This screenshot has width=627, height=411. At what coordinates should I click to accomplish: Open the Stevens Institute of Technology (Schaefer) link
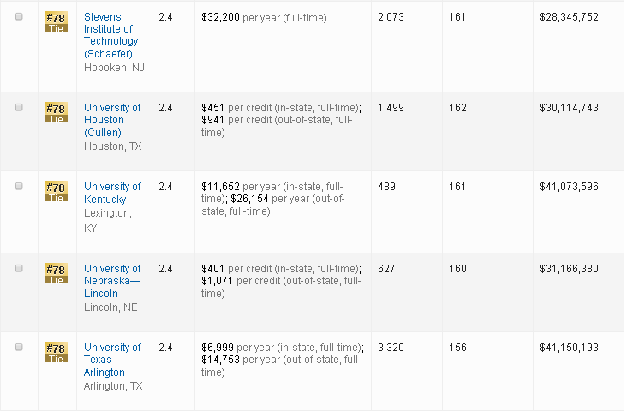pyautogui.click(x=110, y=35)
